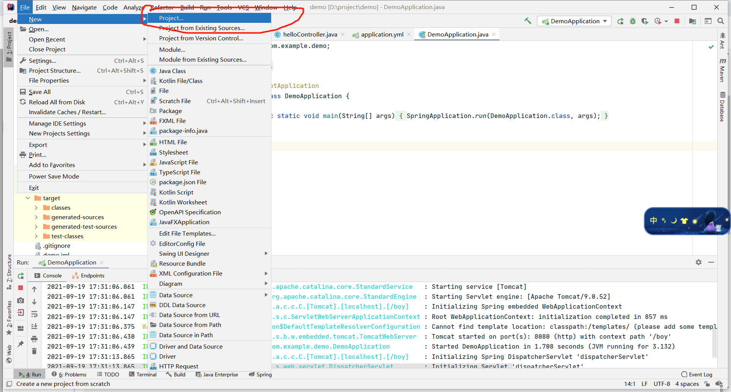Open Run panel options gear icon
731x392 pixels.
[699, 262]
